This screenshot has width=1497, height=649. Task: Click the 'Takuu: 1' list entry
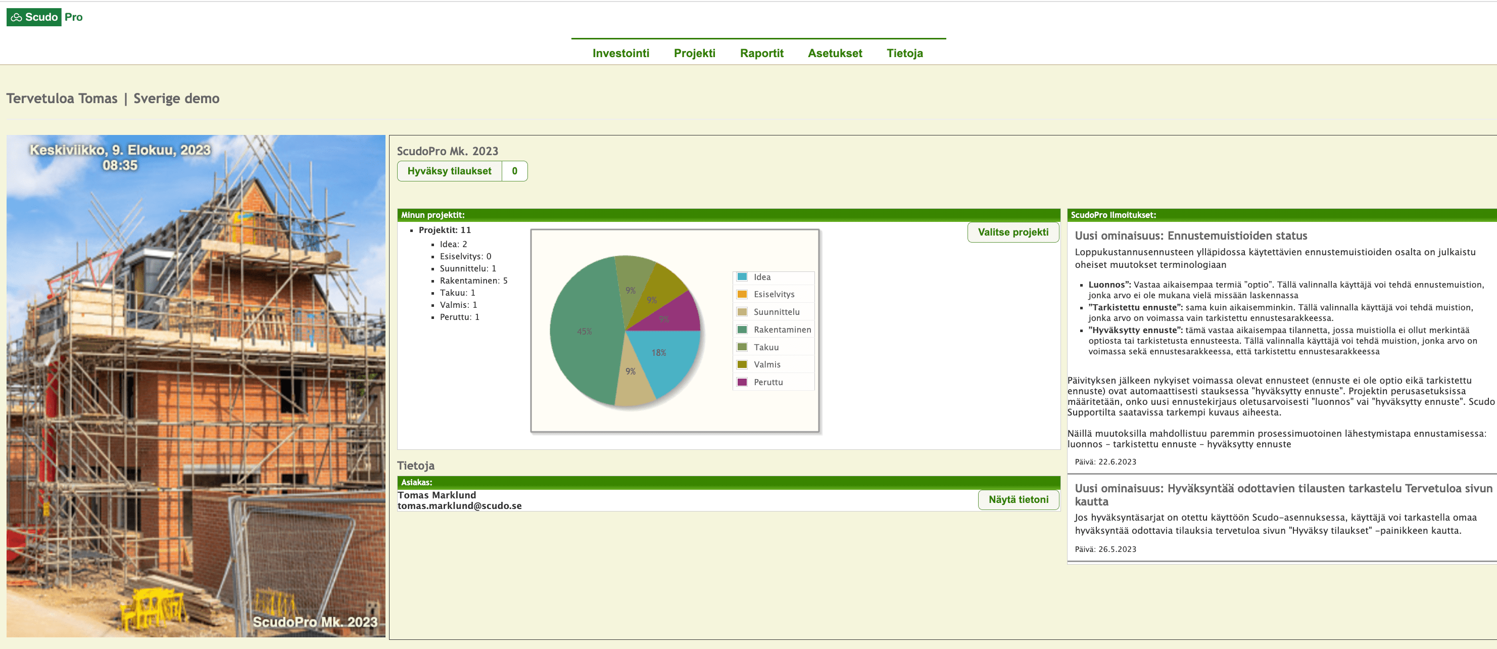[x=457, y=293]
